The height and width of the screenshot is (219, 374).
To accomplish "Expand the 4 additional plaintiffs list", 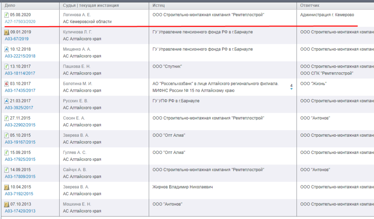I will pos(291,87).
